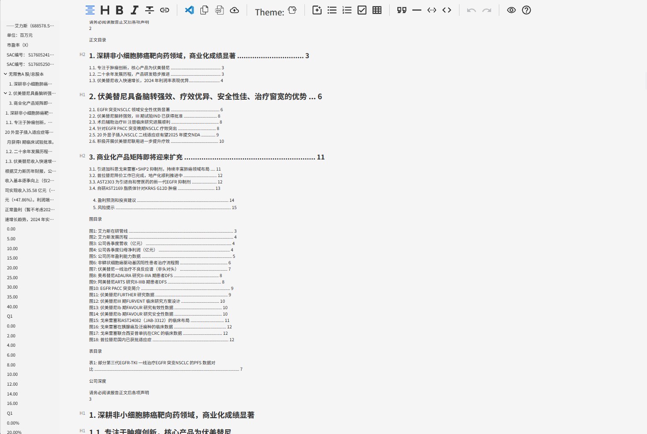The image size is (647, 434).
Task: Click TOC line 2.1. EGFR 突变NSCLC 领域安全性优势显著
Action: coord(156,109)
